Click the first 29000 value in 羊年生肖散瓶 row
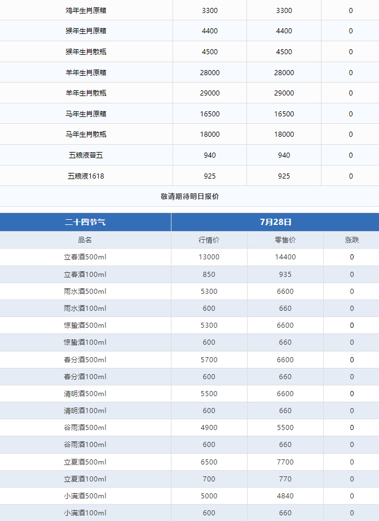 tap(210, 93)
